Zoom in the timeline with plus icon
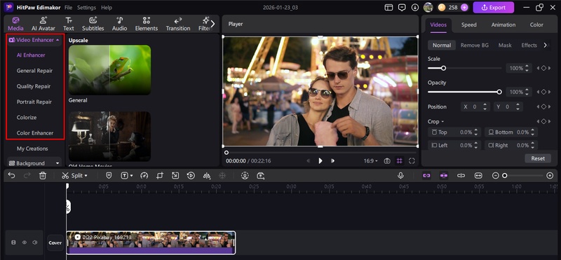The width and height of the screenshot is (561, 260). tap(550, 176)
